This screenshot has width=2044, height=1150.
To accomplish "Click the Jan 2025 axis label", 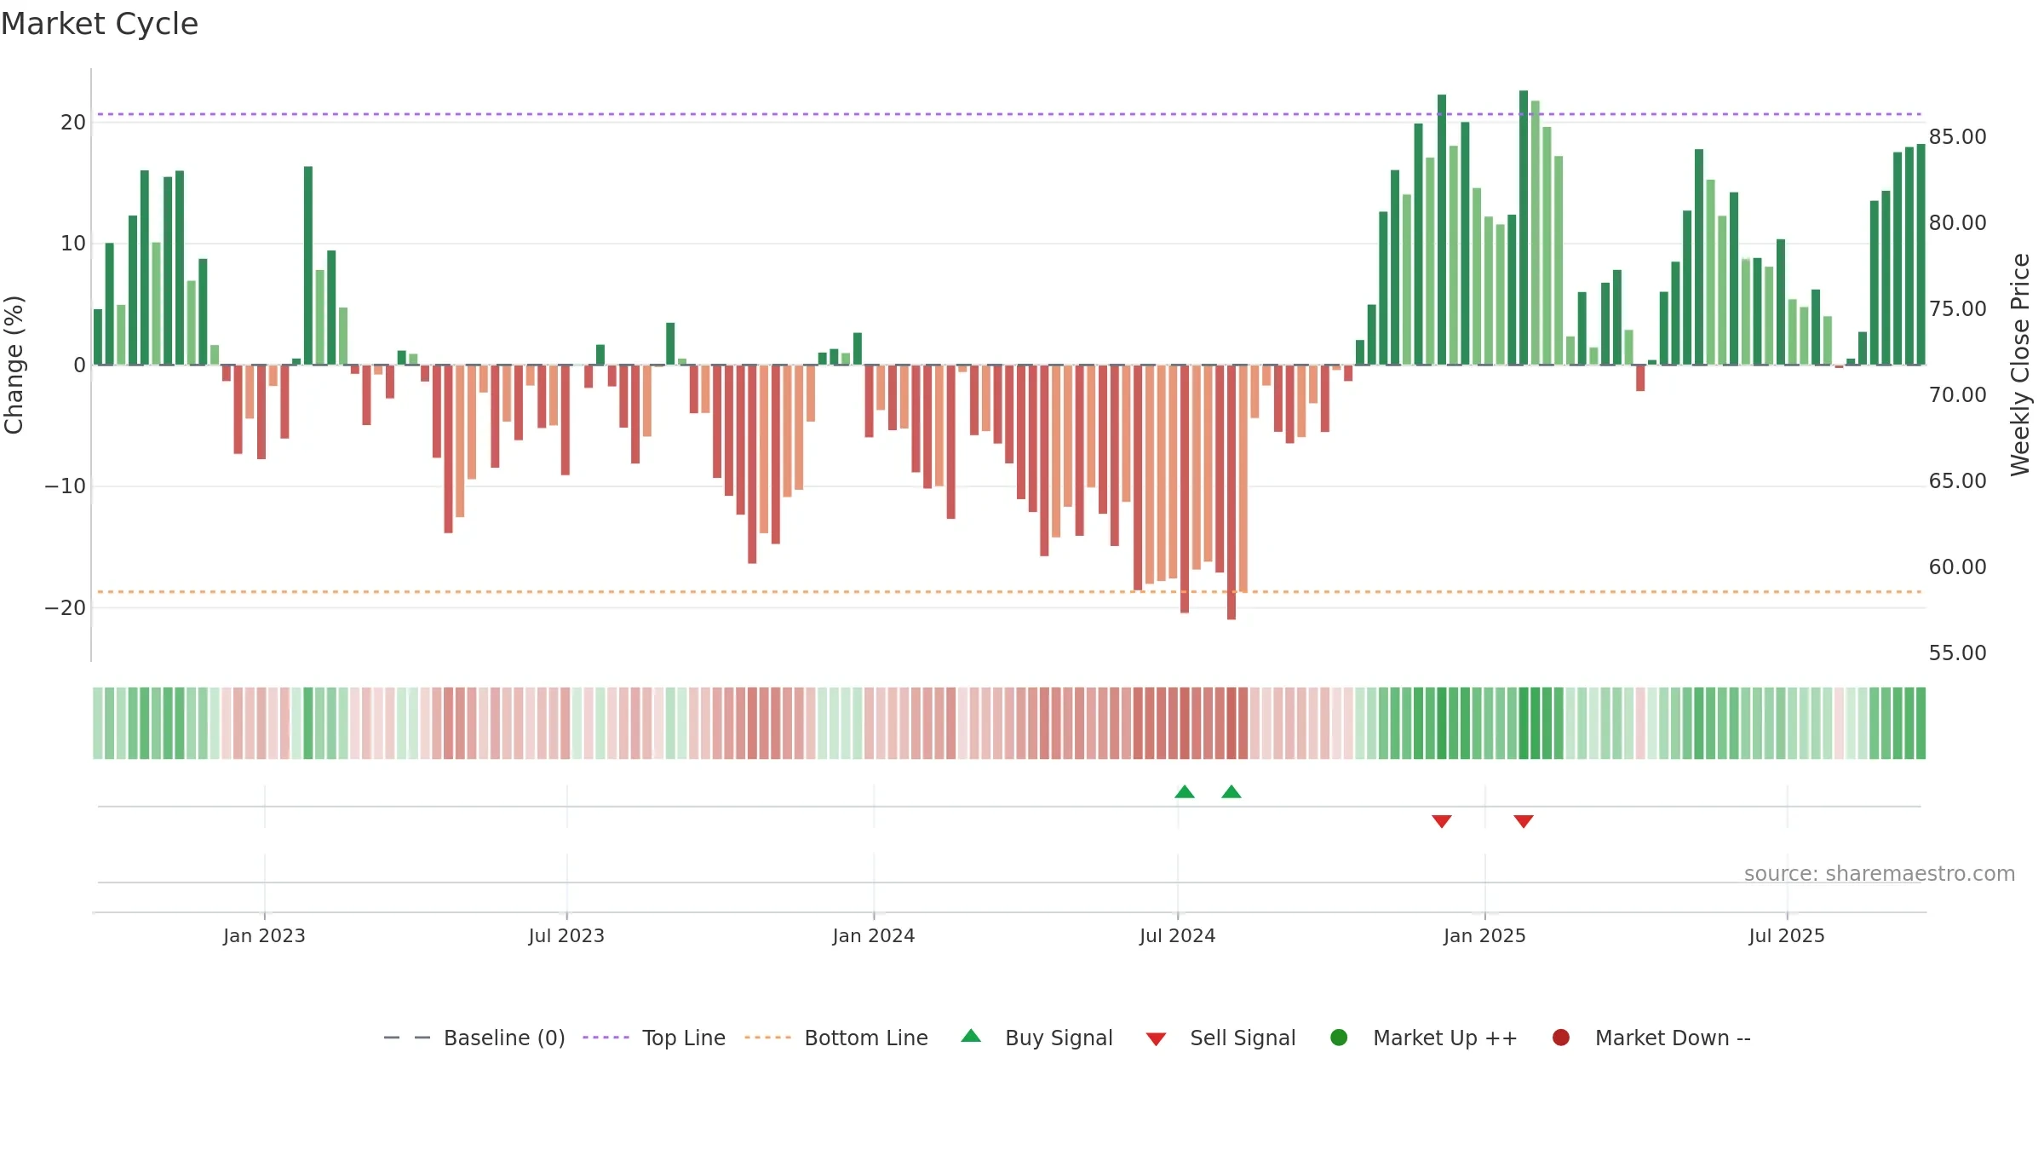I will point(1484,935).
